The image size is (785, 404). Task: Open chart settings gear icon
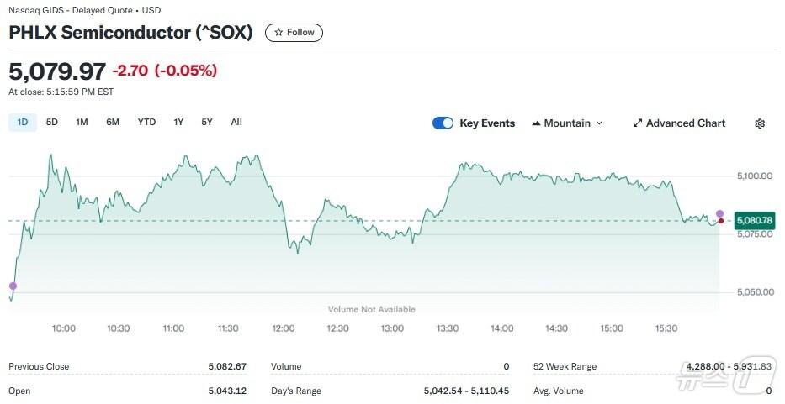[760, 123]
